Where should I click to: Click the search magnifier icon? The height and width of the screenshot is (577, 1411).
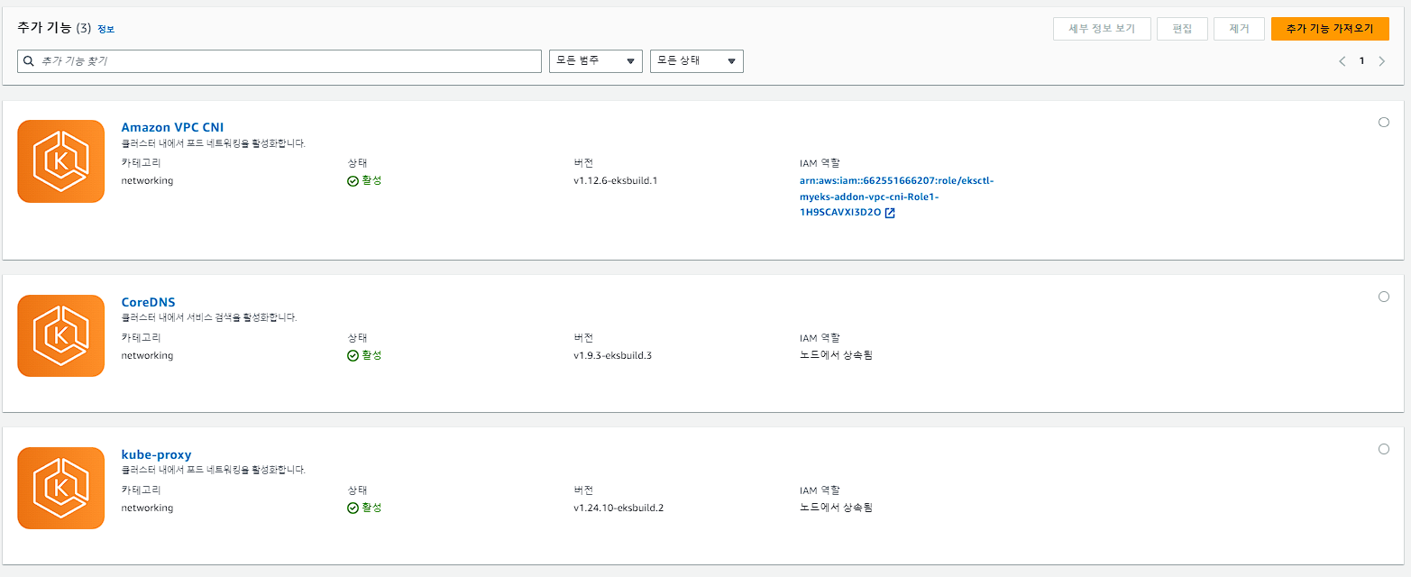[29, 61]
